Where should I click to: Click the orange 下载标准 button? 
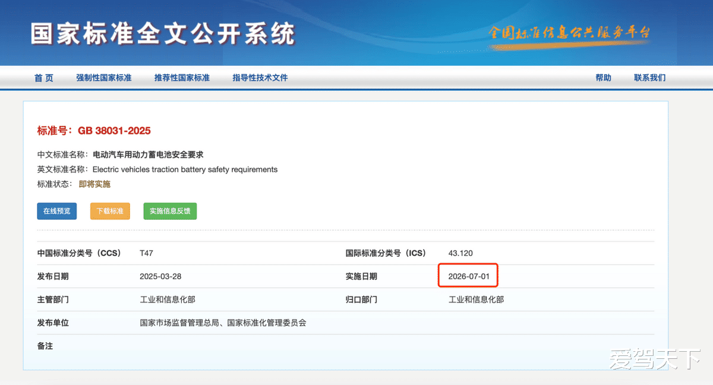click(110, 211)
